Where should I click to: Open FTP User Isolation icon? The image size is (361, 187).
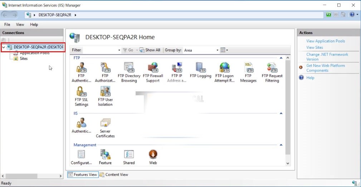click(105, 96)
